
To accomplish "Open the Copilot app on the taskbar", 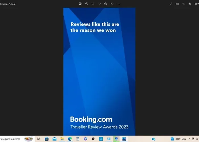I will pos(85,139).
